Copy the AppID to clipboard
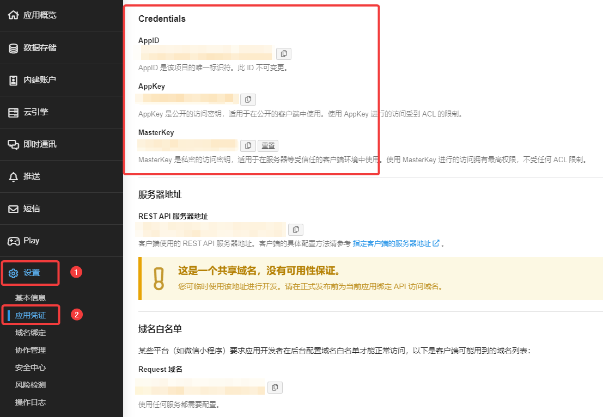 pyautogui.click(x=284, y=53)
